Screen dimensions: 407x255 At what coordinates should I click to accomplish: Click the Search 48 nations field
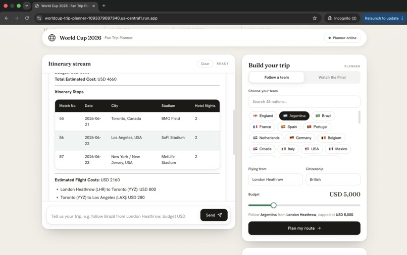[x=304, y=102]
